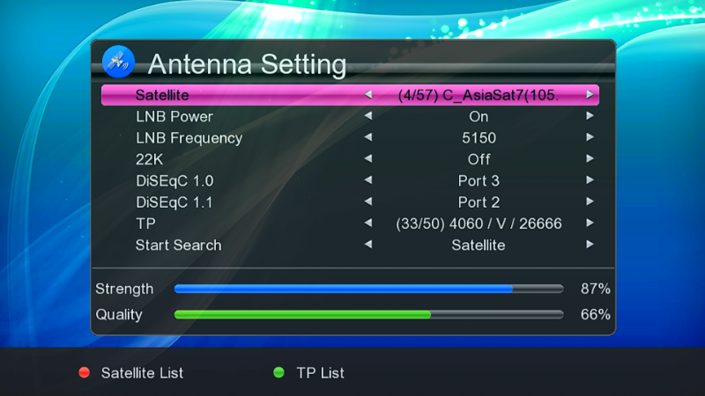The image size is (705, 396).
Task: Toggle LNB Power with its right arrow
Action: click(590, 116)
